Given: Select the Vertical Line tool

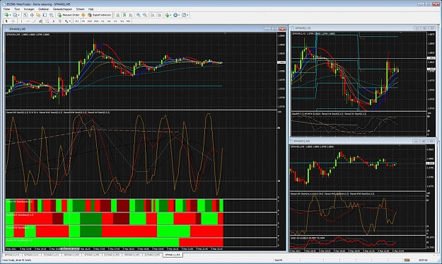Looking at the screenshot, I should [x=21, y=21].
